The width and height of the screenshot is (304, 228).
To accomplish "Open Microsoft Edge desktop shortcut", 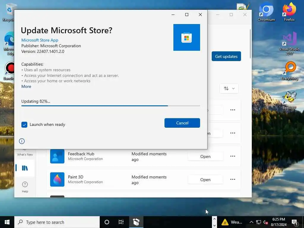I will [9, 43].
